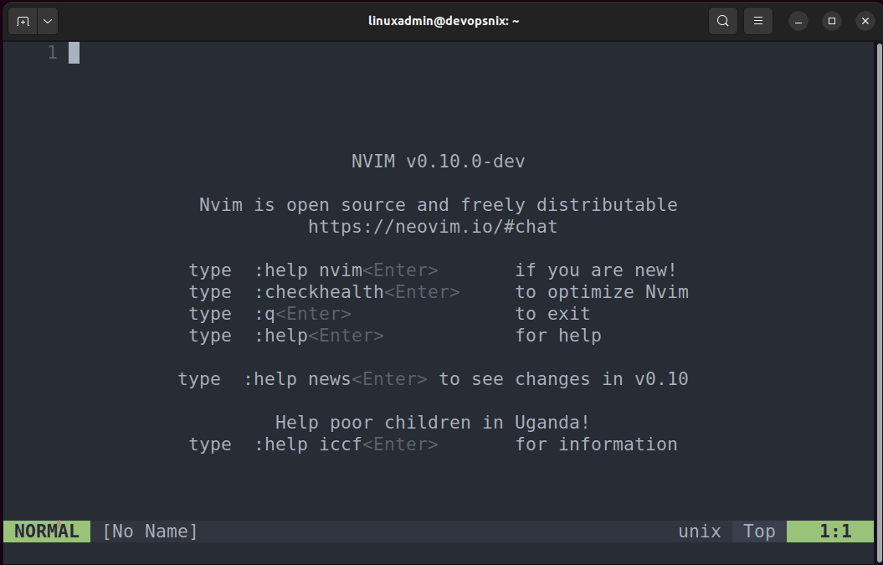This screenshot has width=883, height=565.
Task: Click the titlebar text linuxadmin@devopsnix
Action: 444,21
